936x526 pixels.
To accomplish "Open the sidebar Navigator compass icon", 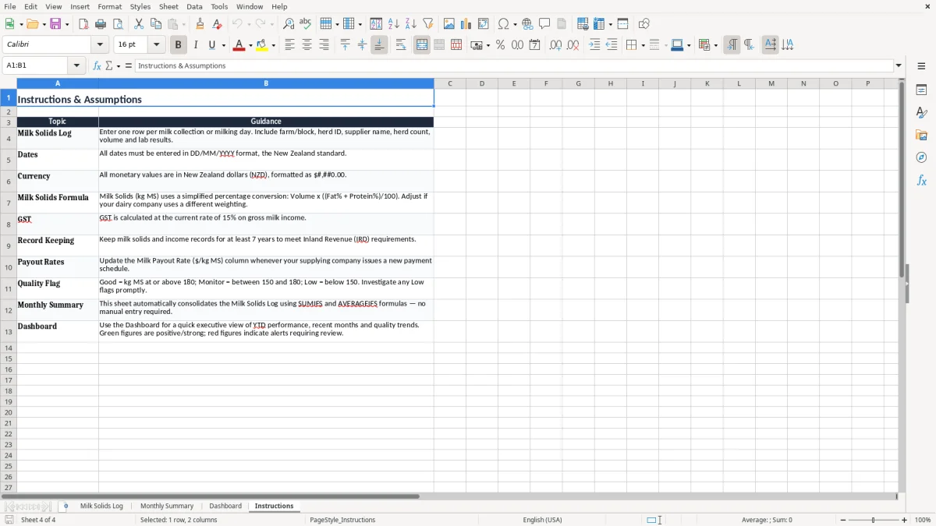I will click(921, 157).
